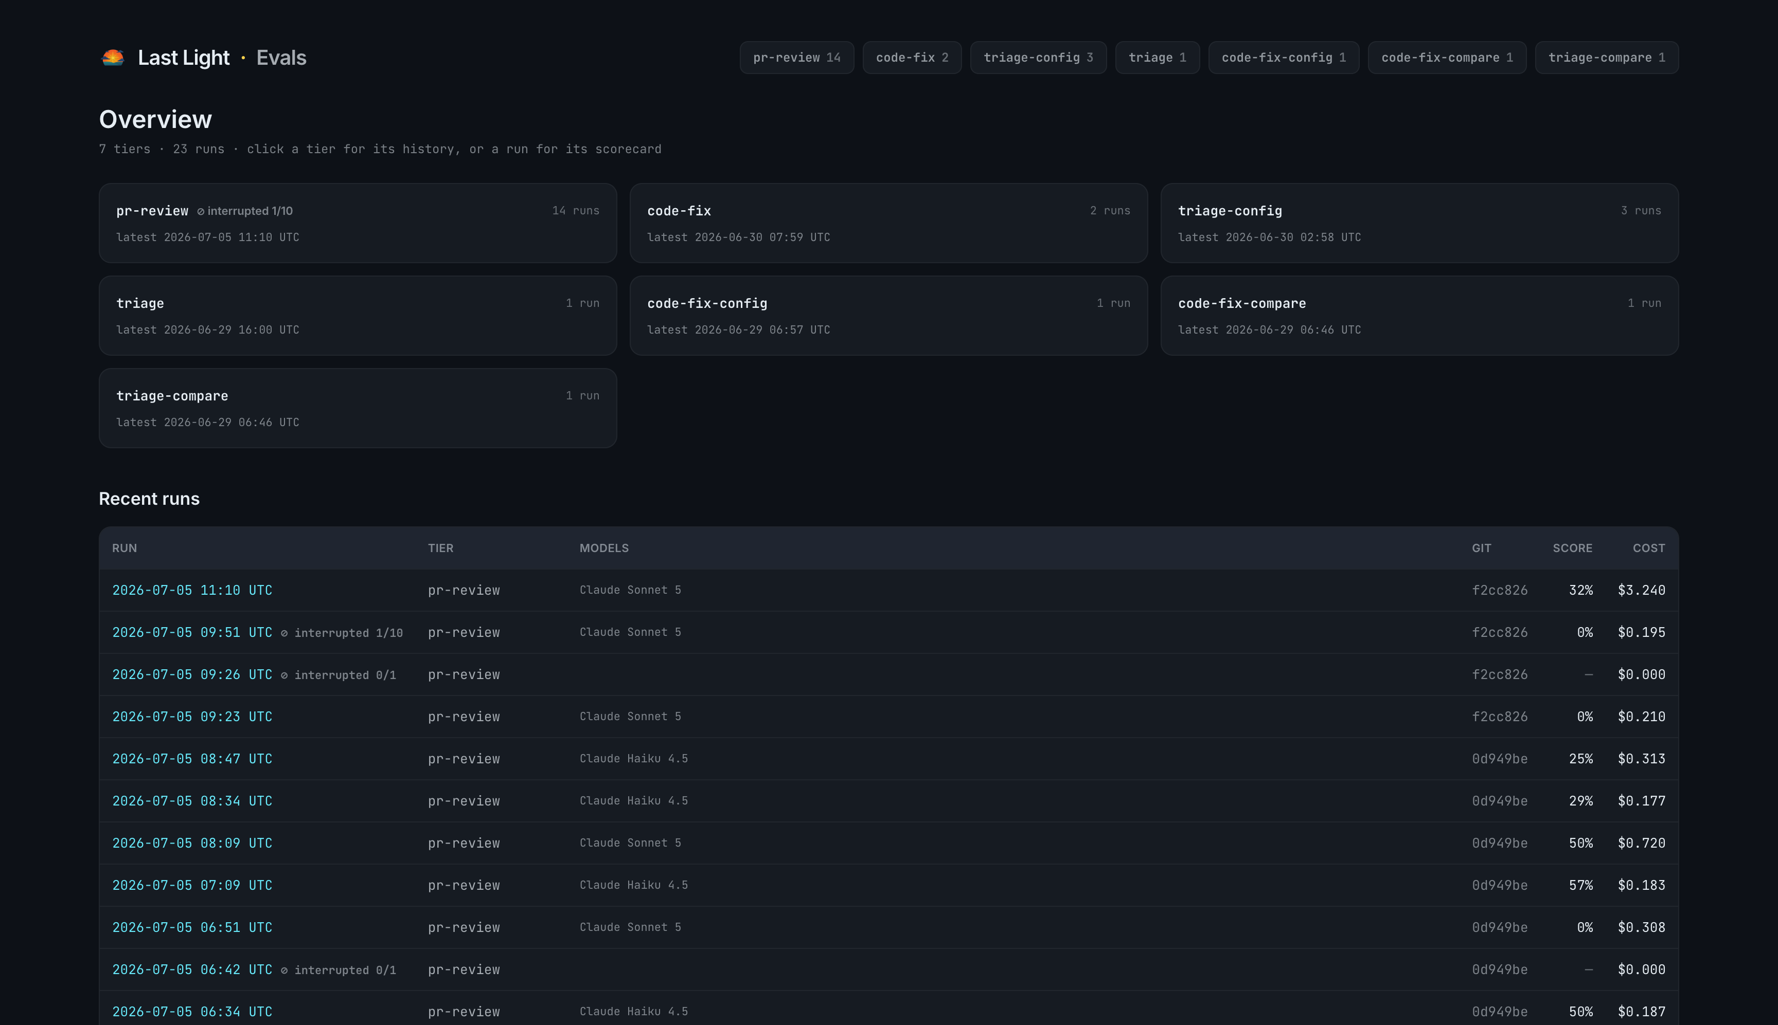The height and width of the screenshot is (1025, 1778).
Task: Open the code-fix tier card
Action: pos(888,223)
